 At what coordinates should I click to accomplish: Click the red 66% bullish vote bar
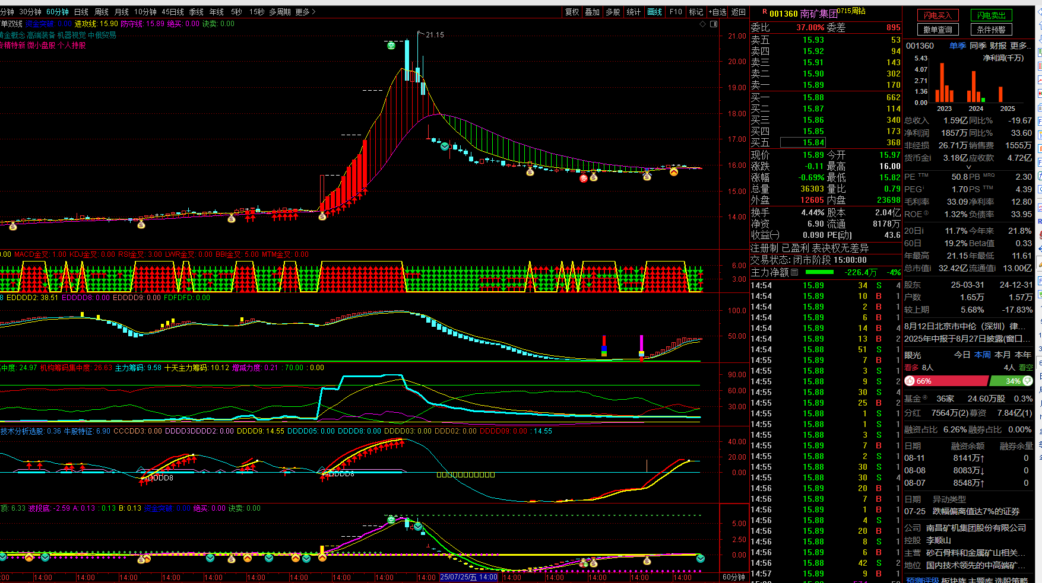coord(946,381)
